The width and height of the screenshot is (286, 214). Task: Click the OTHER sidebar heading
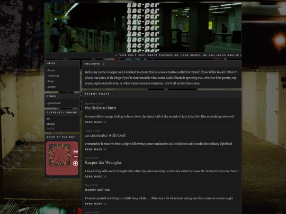pyautogui.click(x=51, y=96)
